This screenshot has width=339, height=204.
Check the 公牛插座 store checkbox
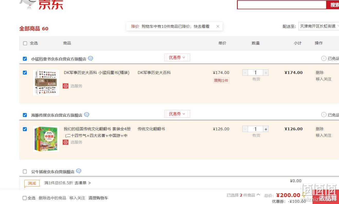click(25, 171)
